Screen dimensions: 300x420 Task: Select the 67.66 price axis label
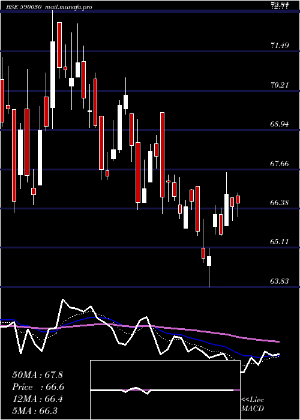click(x=280, y=163)
